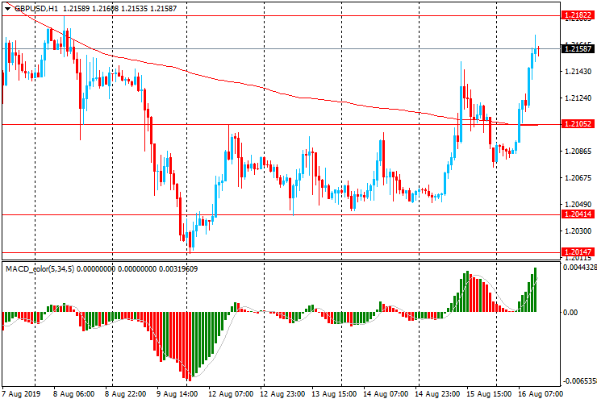Click the 1.20675 price scale value

tap(578, 177)
